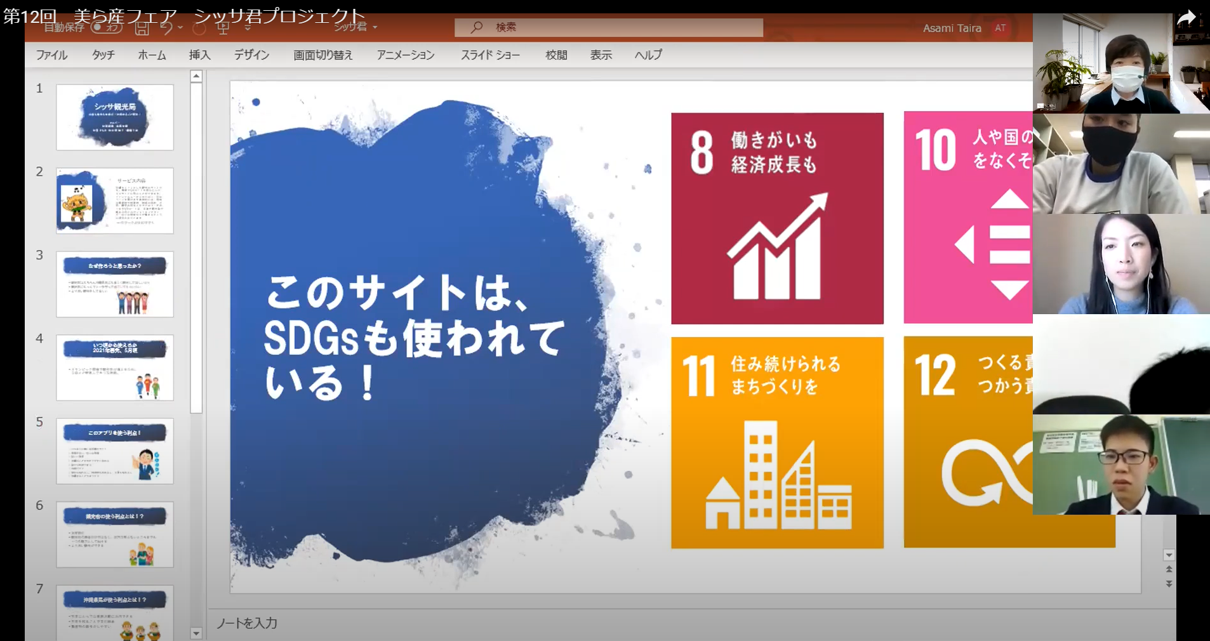Open the 表示 ribbon tab
This screenshot has height=641, width=1210.
pos(601,55)
